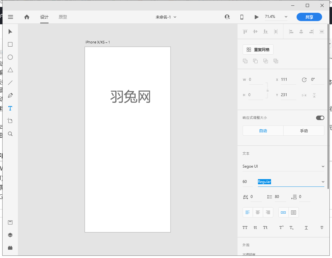Select the Artboard tool
Viewport: 332px width, 258px height.
pos(10,121)
